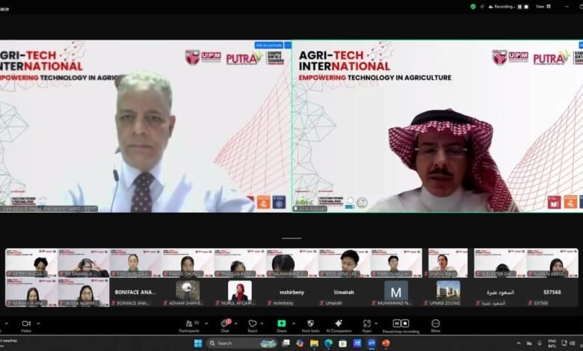The width and height of the screenshot is (583, 351).
Task: Select the Umairah participant tile
Action: (x=344, y=292)
